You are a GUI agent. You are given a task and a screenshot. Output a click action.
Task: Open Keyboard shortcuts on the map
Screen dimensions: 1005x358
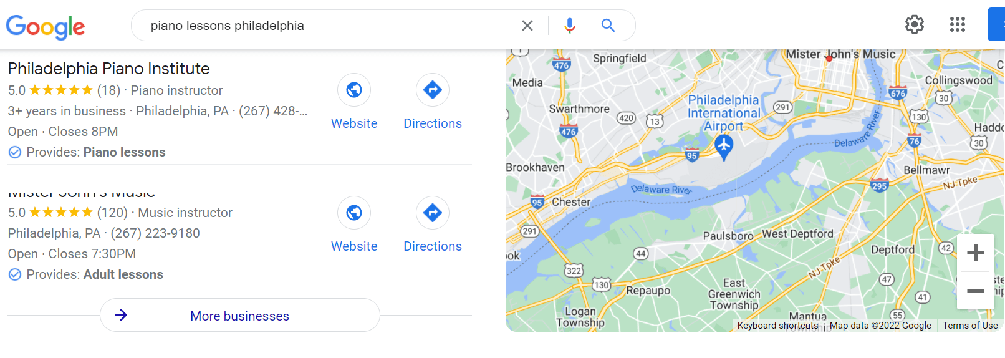pyautogui.click(x=777, y=326)
